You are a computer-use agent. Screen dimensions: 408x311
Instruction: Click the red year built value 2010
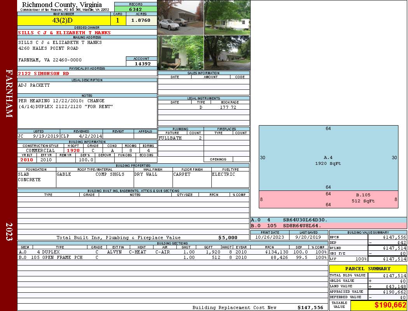pyautogui.click(x=26, y=160)
